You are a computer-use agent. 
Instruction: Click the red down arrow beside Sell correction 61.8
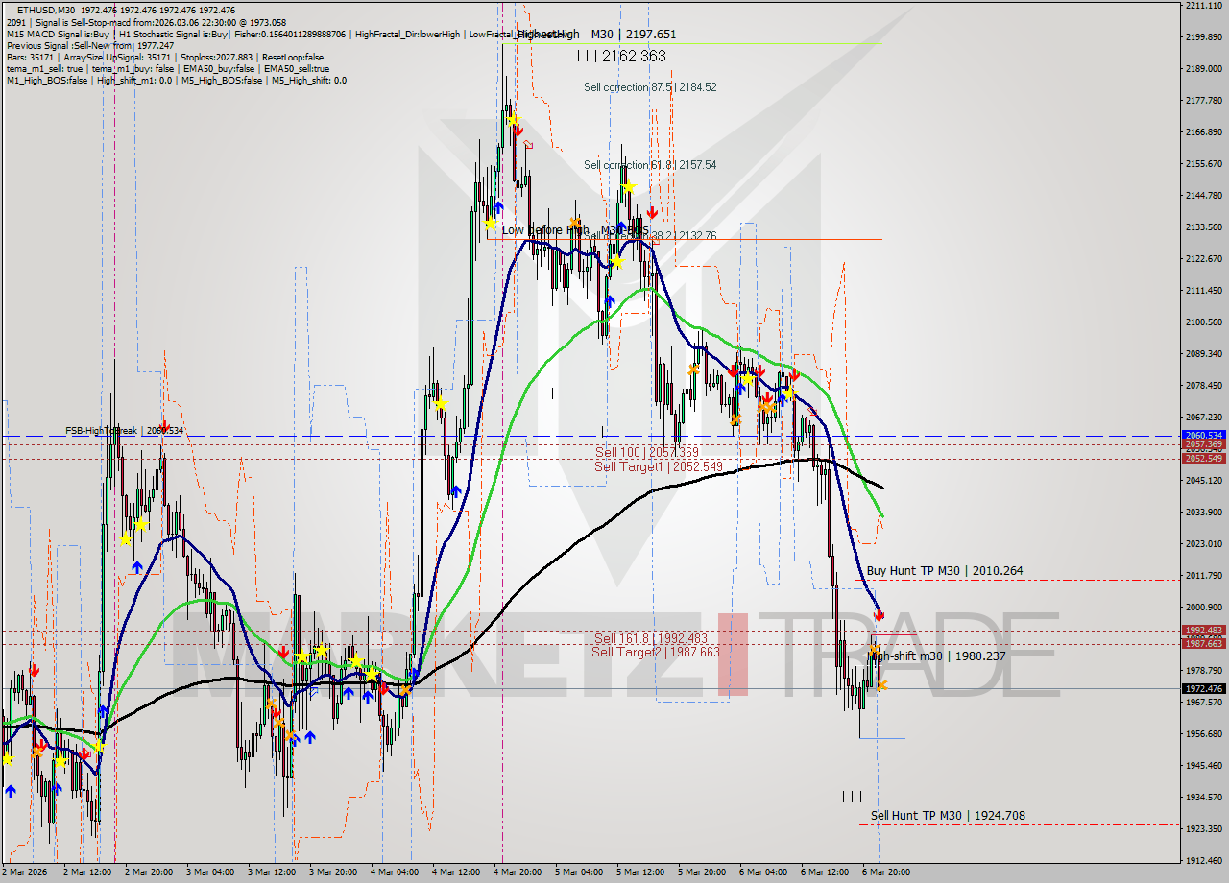pos(651,212)
